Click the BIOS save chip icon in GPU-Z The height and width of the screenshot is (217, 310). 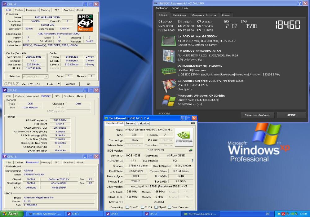(190, 150)
